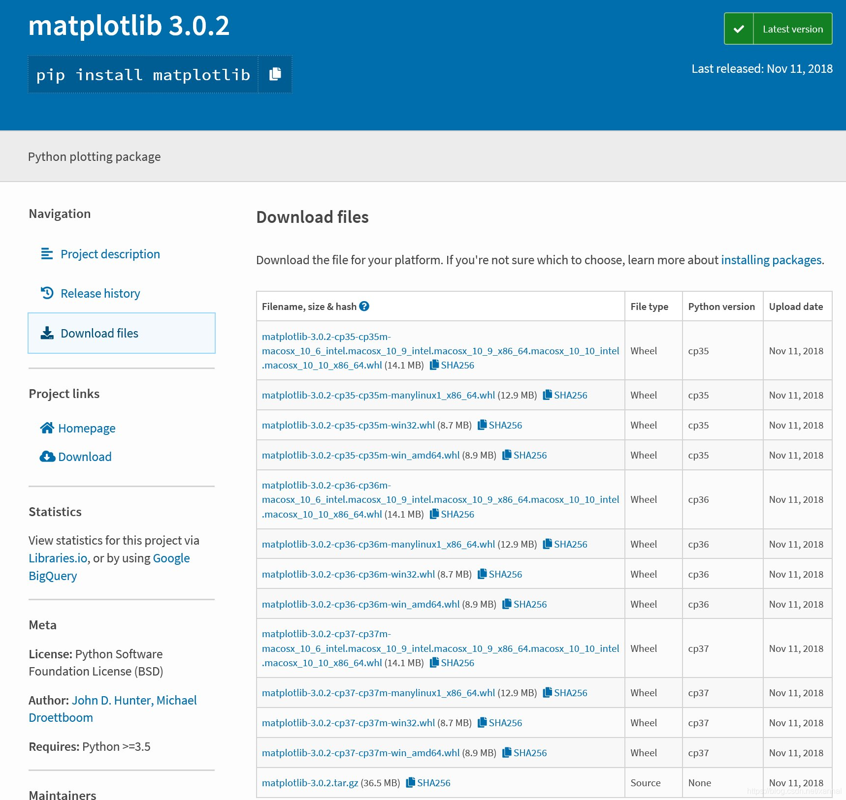Select the Download files tab
Screen dimensions: 846x800
pos(122,333)
